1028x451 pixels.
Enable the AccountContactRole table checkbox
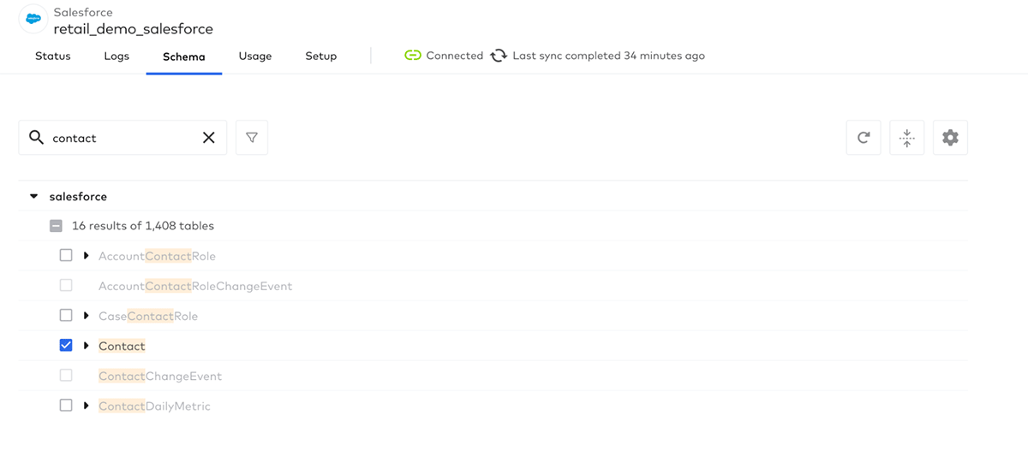point(66,256)
